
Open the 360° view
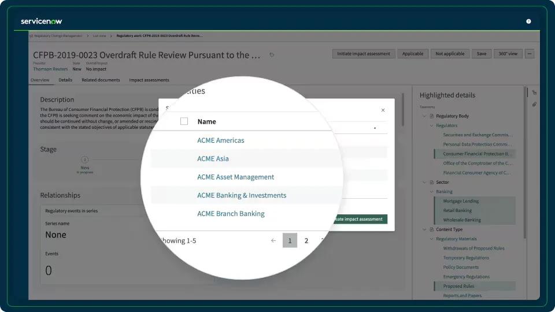tap(508, 54)
